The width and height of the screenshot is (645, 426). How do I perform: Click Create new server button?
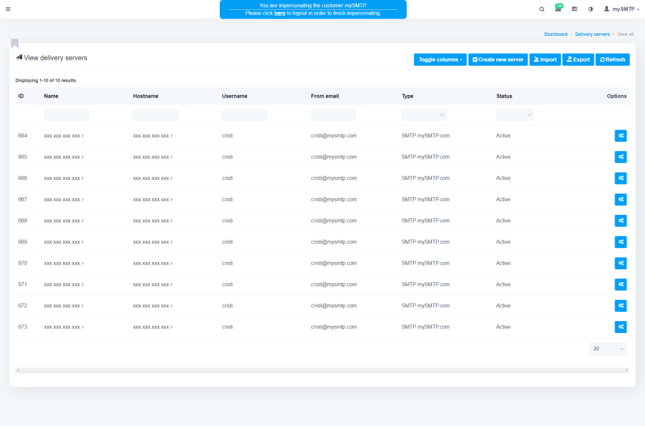coord(498,60)
